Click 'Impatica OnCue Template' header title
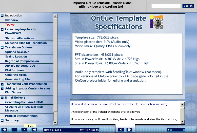 [102, 5]
